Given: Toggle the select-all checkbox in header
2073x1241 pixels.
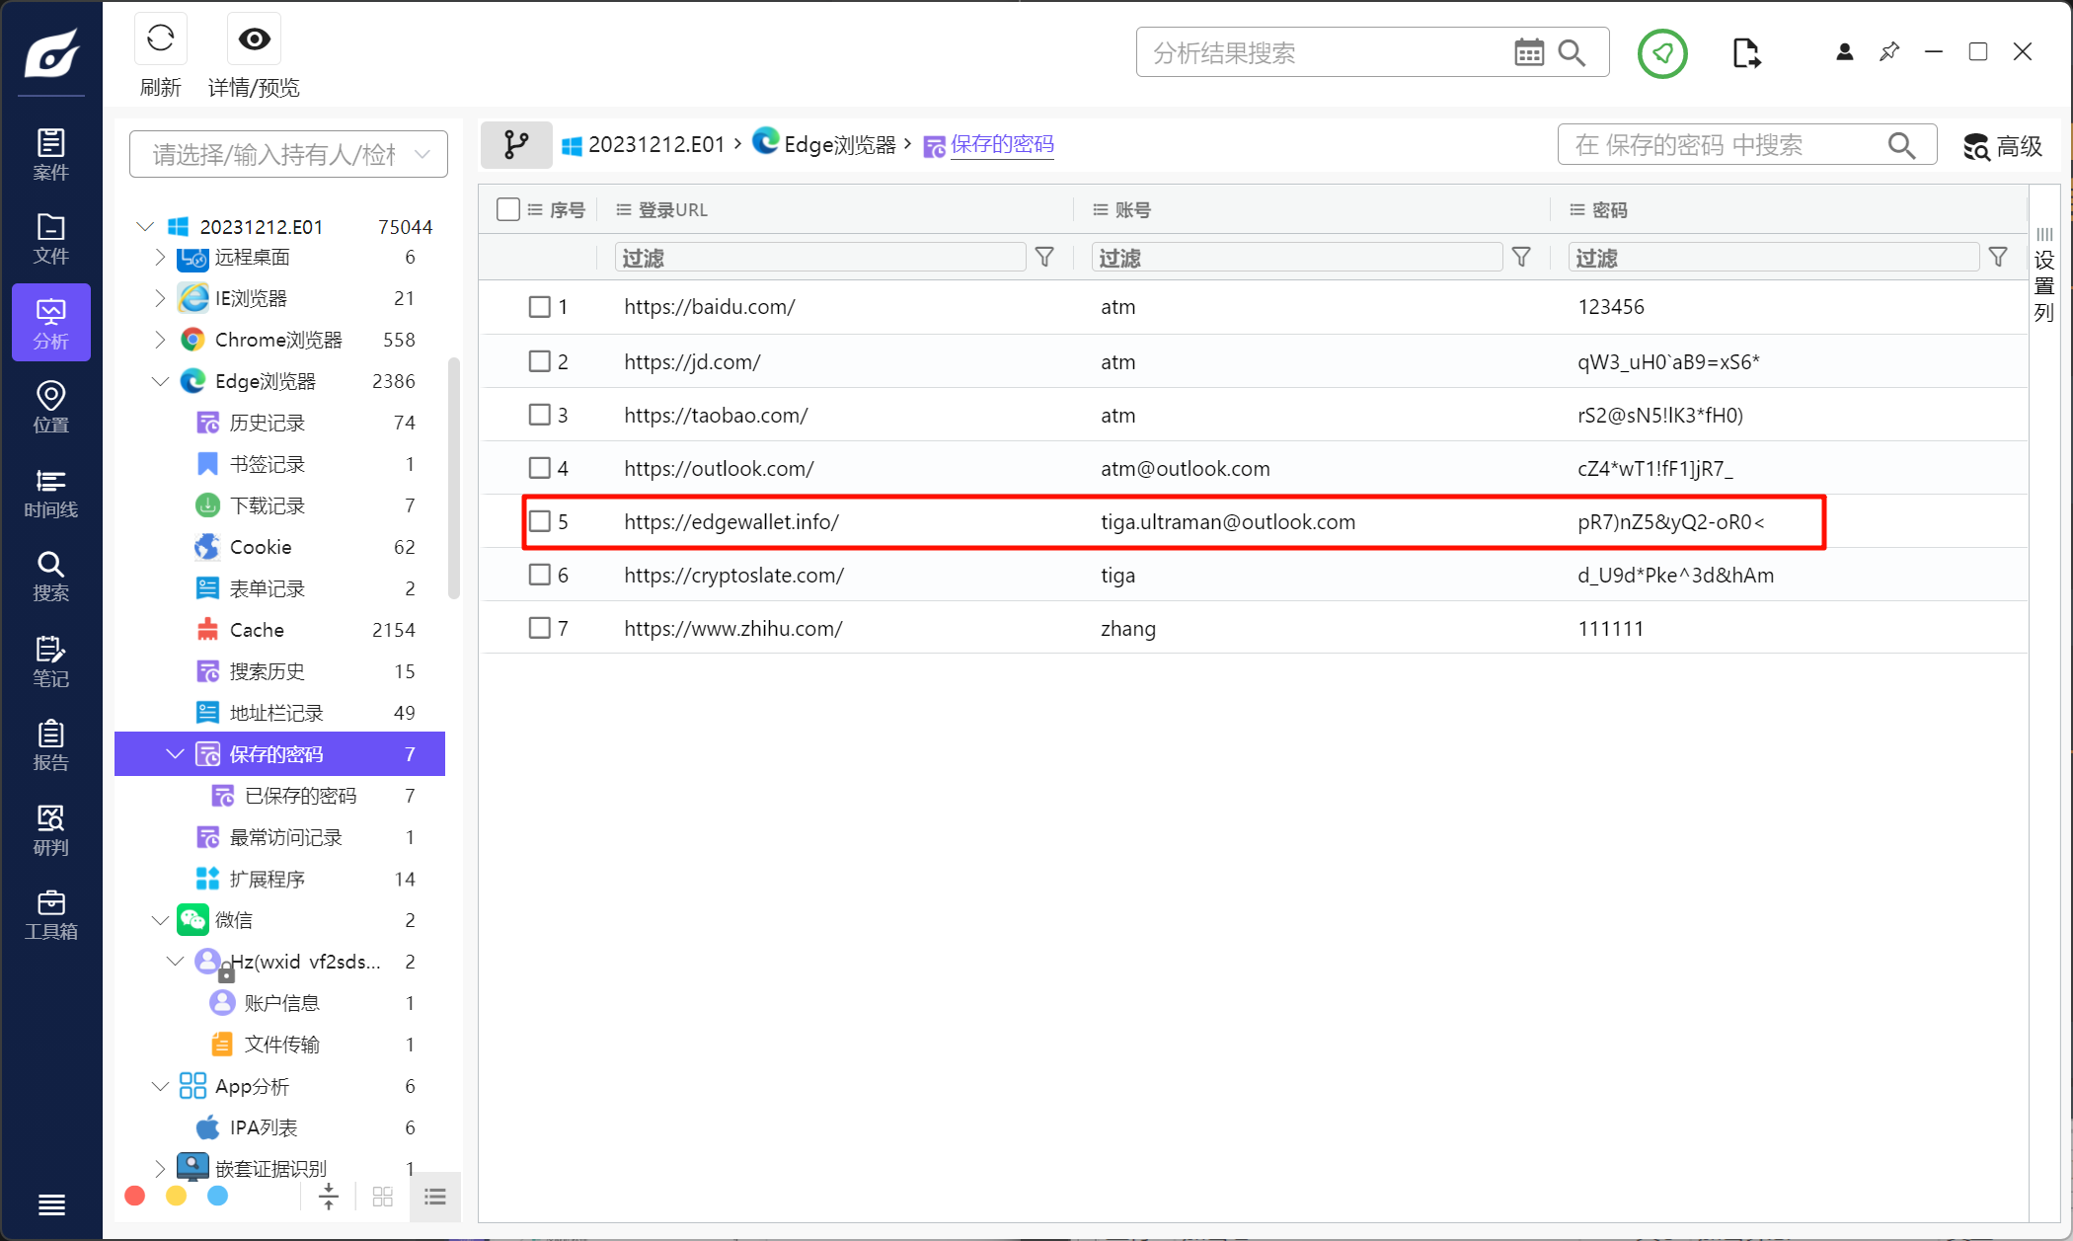Looking at the screenshot, I should 508,209.
